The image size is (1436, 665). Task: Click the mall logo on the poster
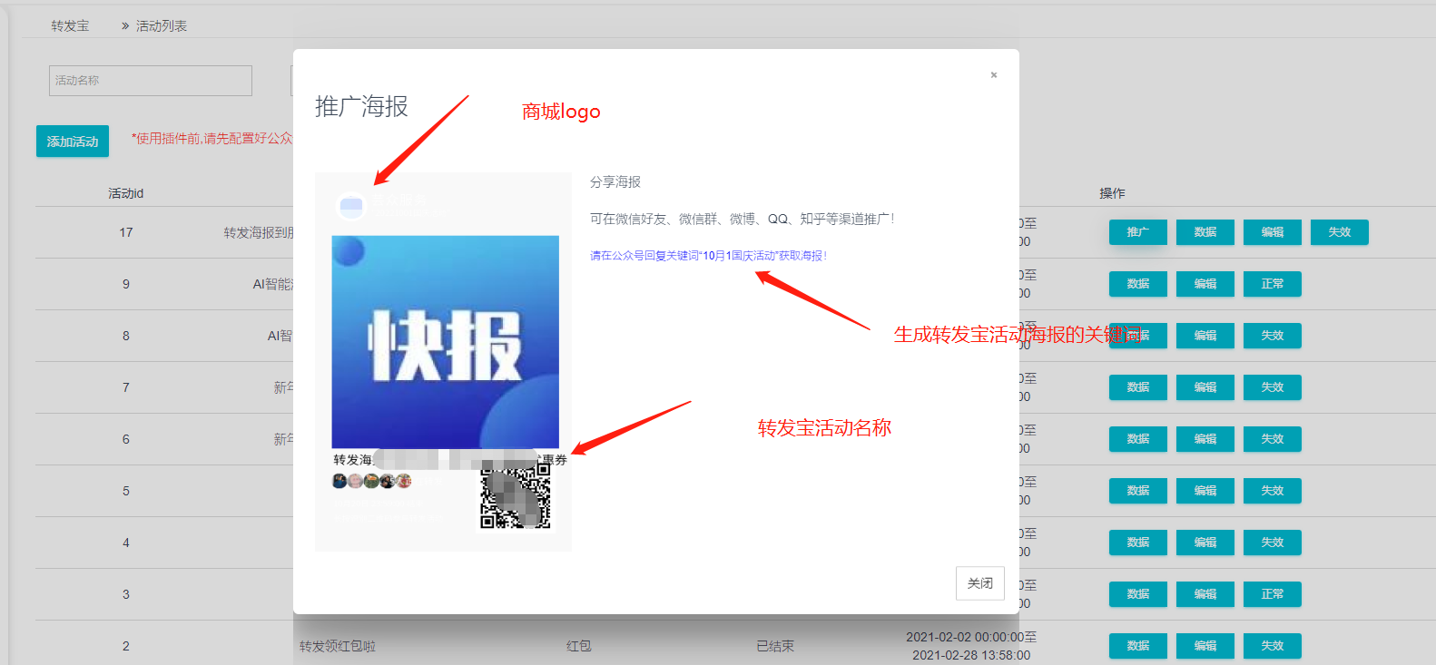[x=351, y=206]
